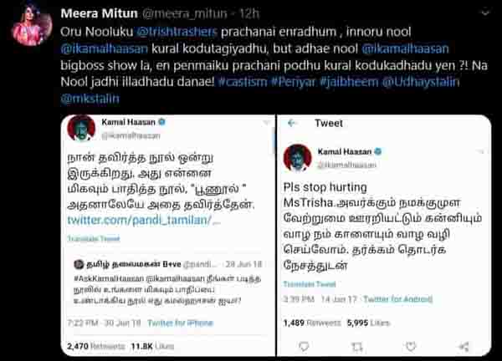This screenshot has height=361, width=502.
Task: Open the #Periyar hashtag
Action: tap(294, 82)
